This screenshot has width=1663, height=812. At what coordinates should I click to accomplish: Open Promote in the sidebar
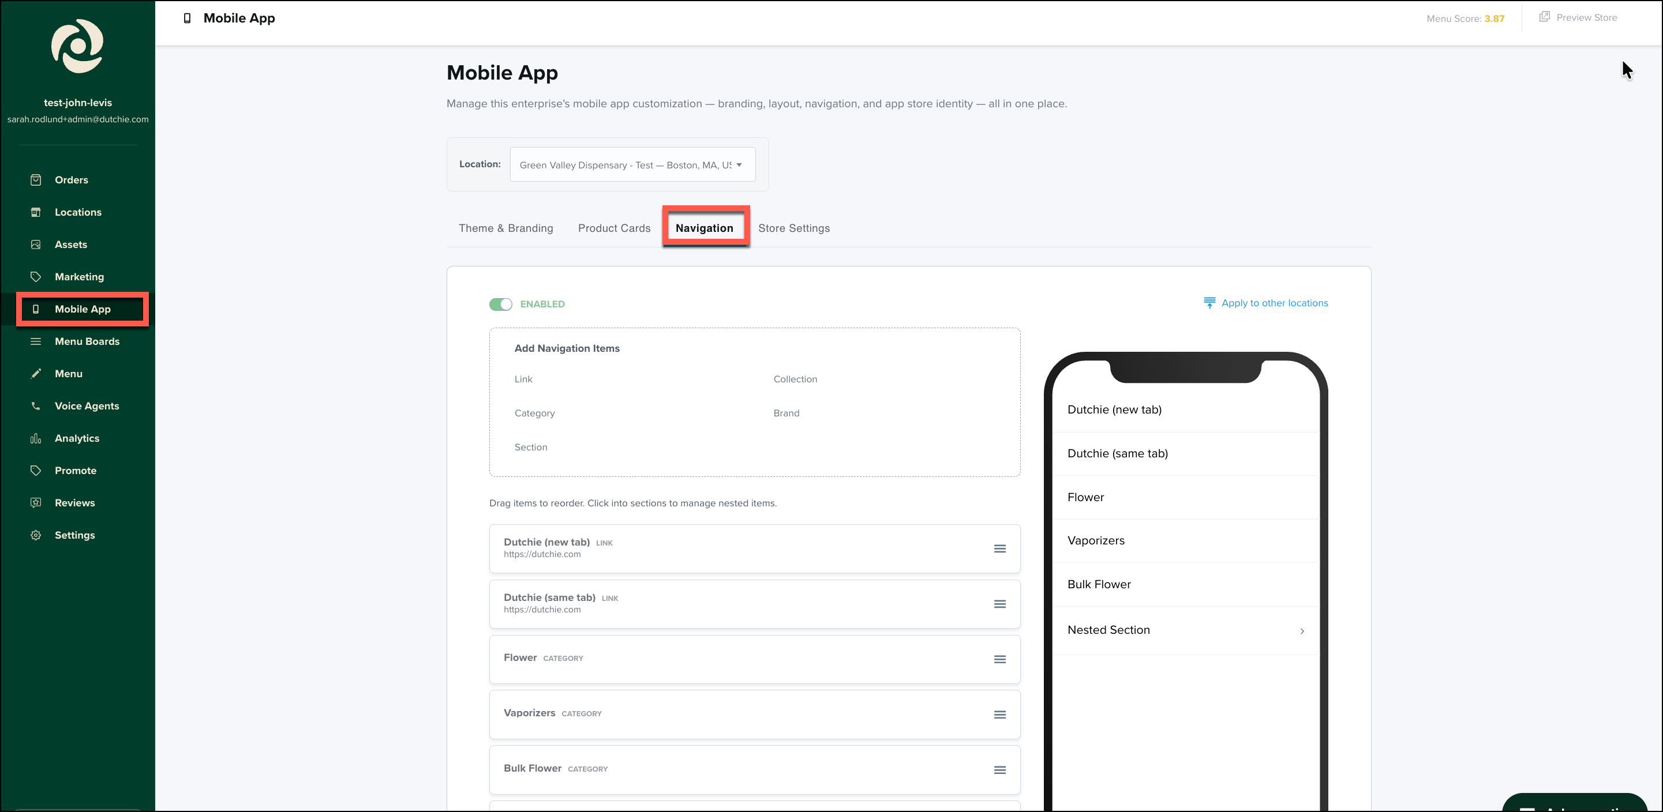coord(75,470)
